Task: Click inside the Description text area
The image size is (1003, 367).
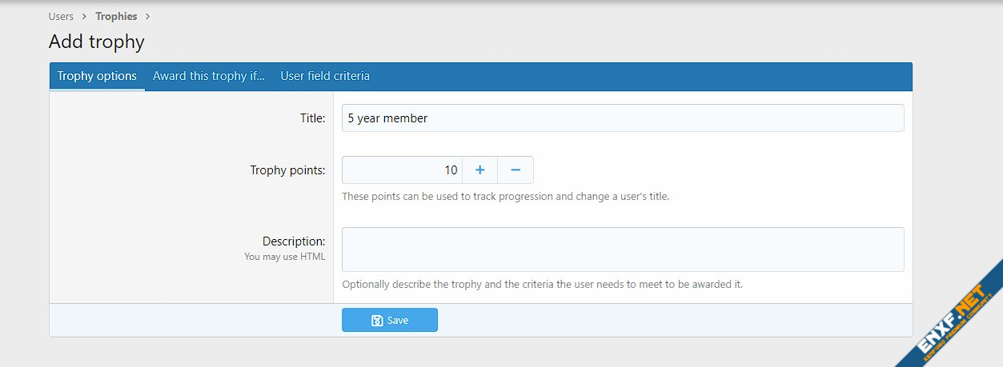Action: (622, 249)
